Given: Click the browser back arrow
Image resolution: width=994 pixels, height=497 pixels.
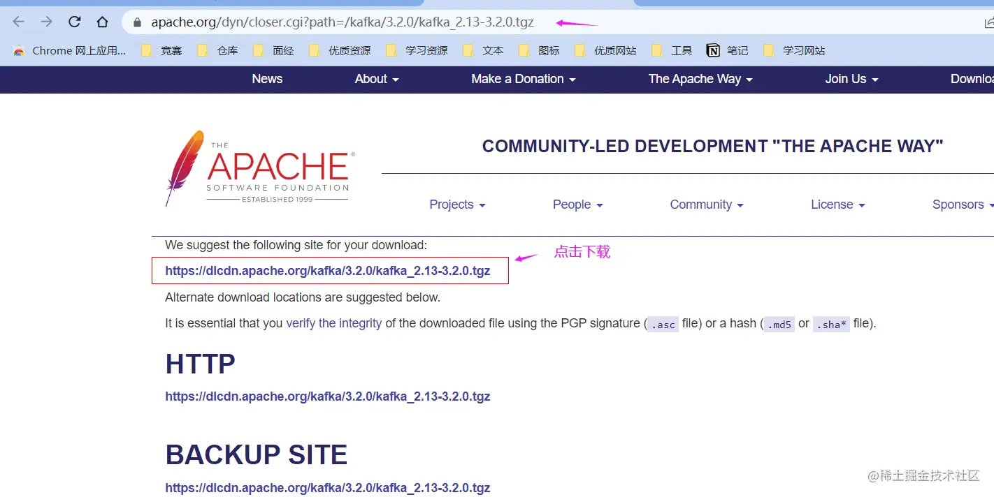Looking at the screenshot, I should (19, 22).
